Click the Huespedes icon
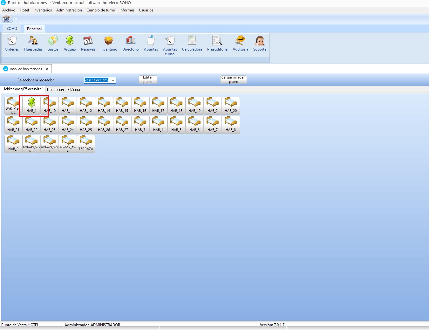Image resolution: width=429 pixels, height=330 pixels. pos(33,43)
